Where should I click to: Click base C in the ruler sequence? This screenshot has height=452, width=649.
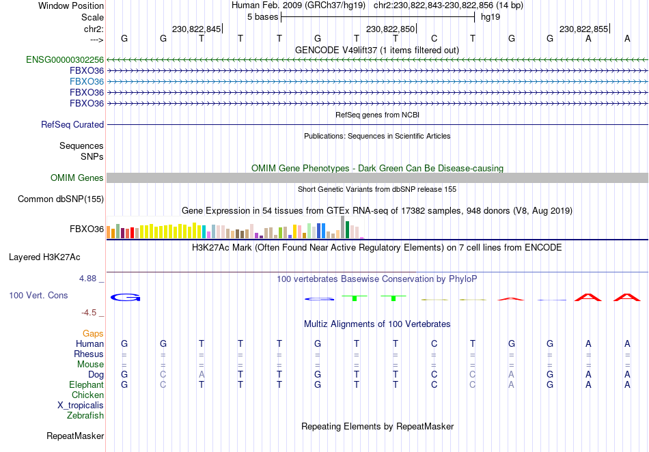[x=434, y=38]
